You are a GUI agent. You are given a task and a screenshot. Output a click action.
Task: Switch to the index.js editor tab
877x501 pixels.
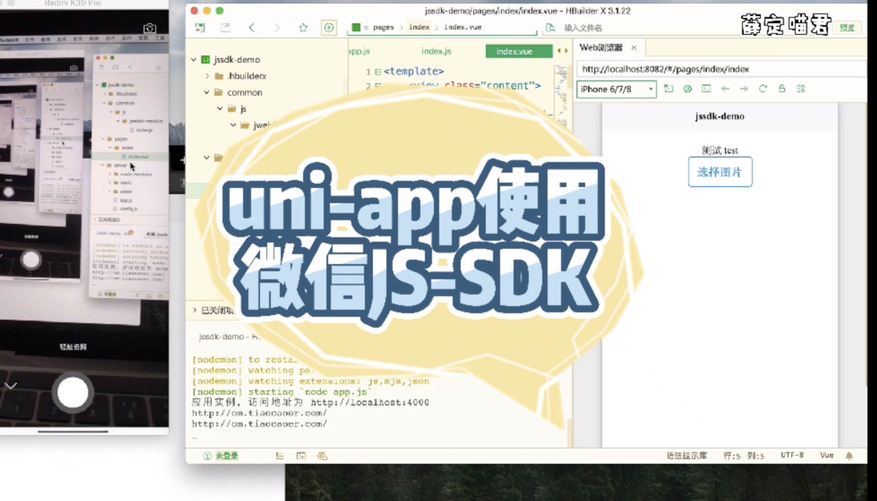436,51
